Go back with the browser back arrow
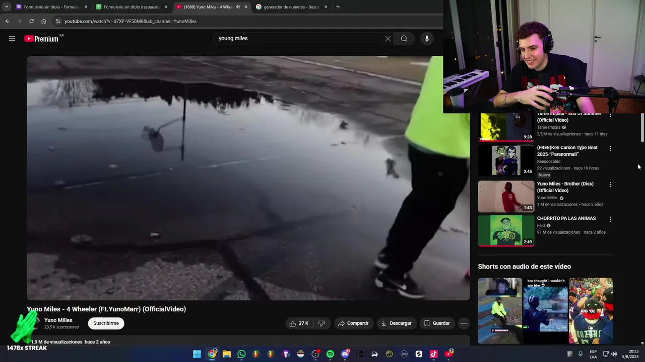Screen dimensions: 645x362 [7, 21]
